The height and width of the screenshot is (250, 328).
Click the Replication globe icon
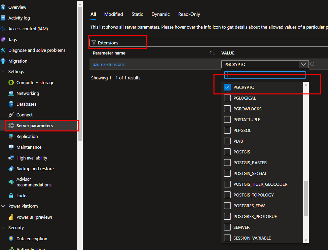11,136
